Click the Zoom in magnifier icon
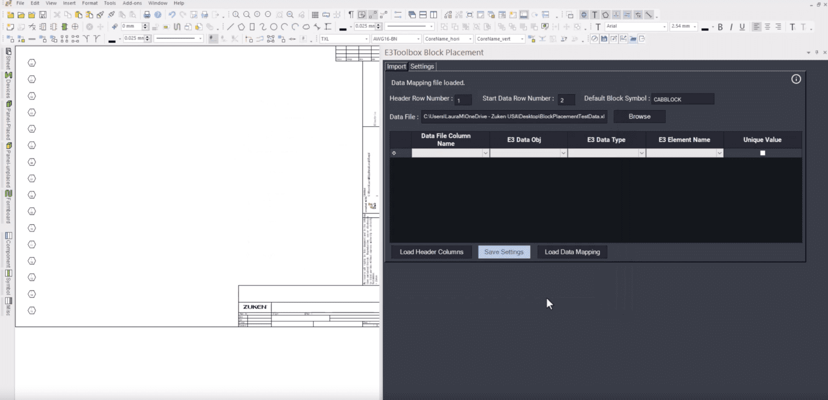Image resolution: width=828 pixels, height=400 pixels. pyautogui.click(x=236, y=15)
